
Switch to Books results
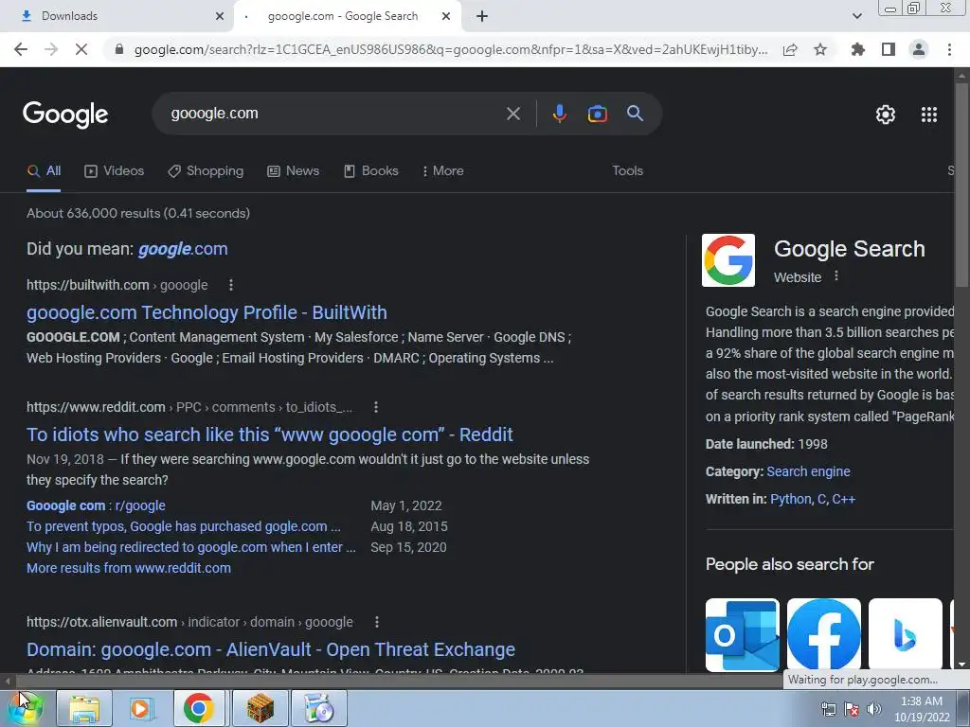[371, 171]
